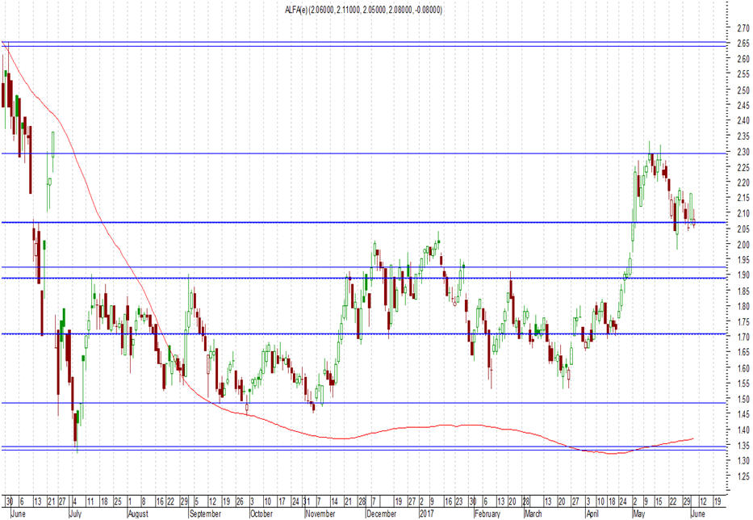This screenshot has height=520, width=753.
Task: Click the March month label
Action: [533, 514]
